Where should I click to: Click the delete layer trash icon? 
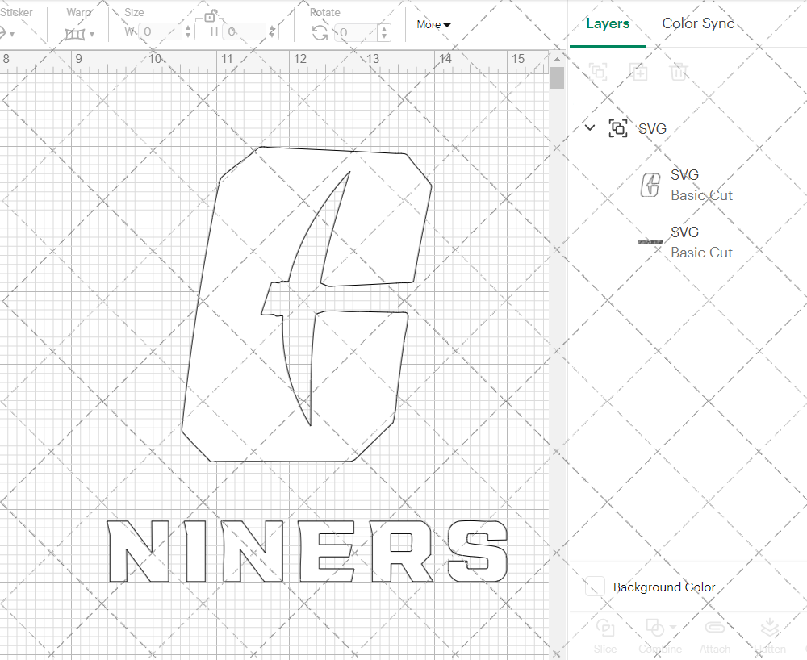679,72
